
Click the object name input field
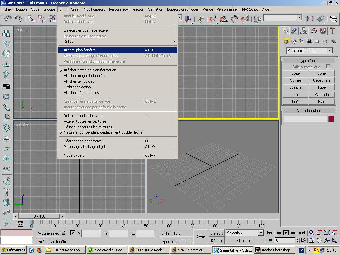pyautogui.click(x=305, y=119)
